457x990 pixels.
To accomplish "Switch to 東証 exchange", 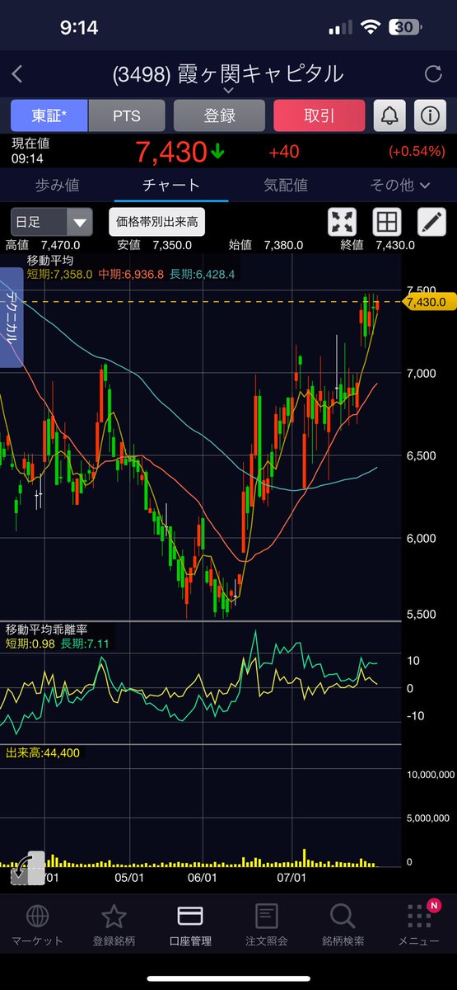I will tap(49, 116).
